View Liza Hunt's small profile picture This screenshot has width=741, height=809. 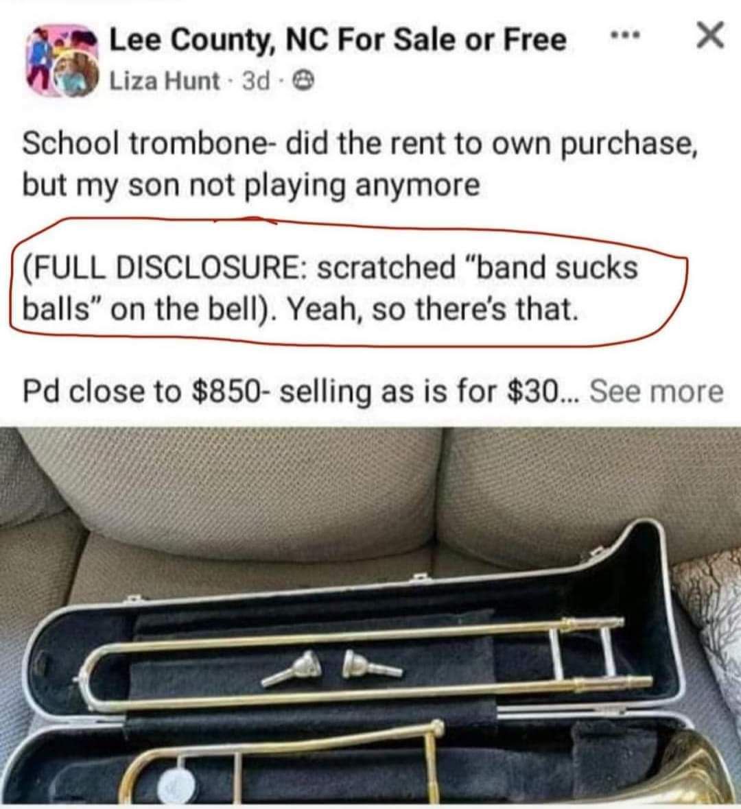tap(76, 76)
